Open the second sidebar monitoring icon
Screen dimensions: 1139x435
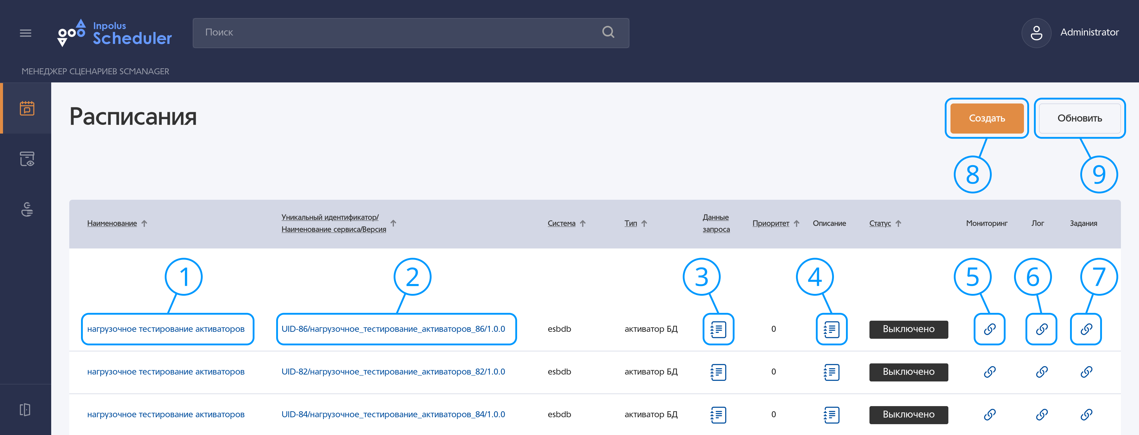pyautogui.click(x=27, y=159)
